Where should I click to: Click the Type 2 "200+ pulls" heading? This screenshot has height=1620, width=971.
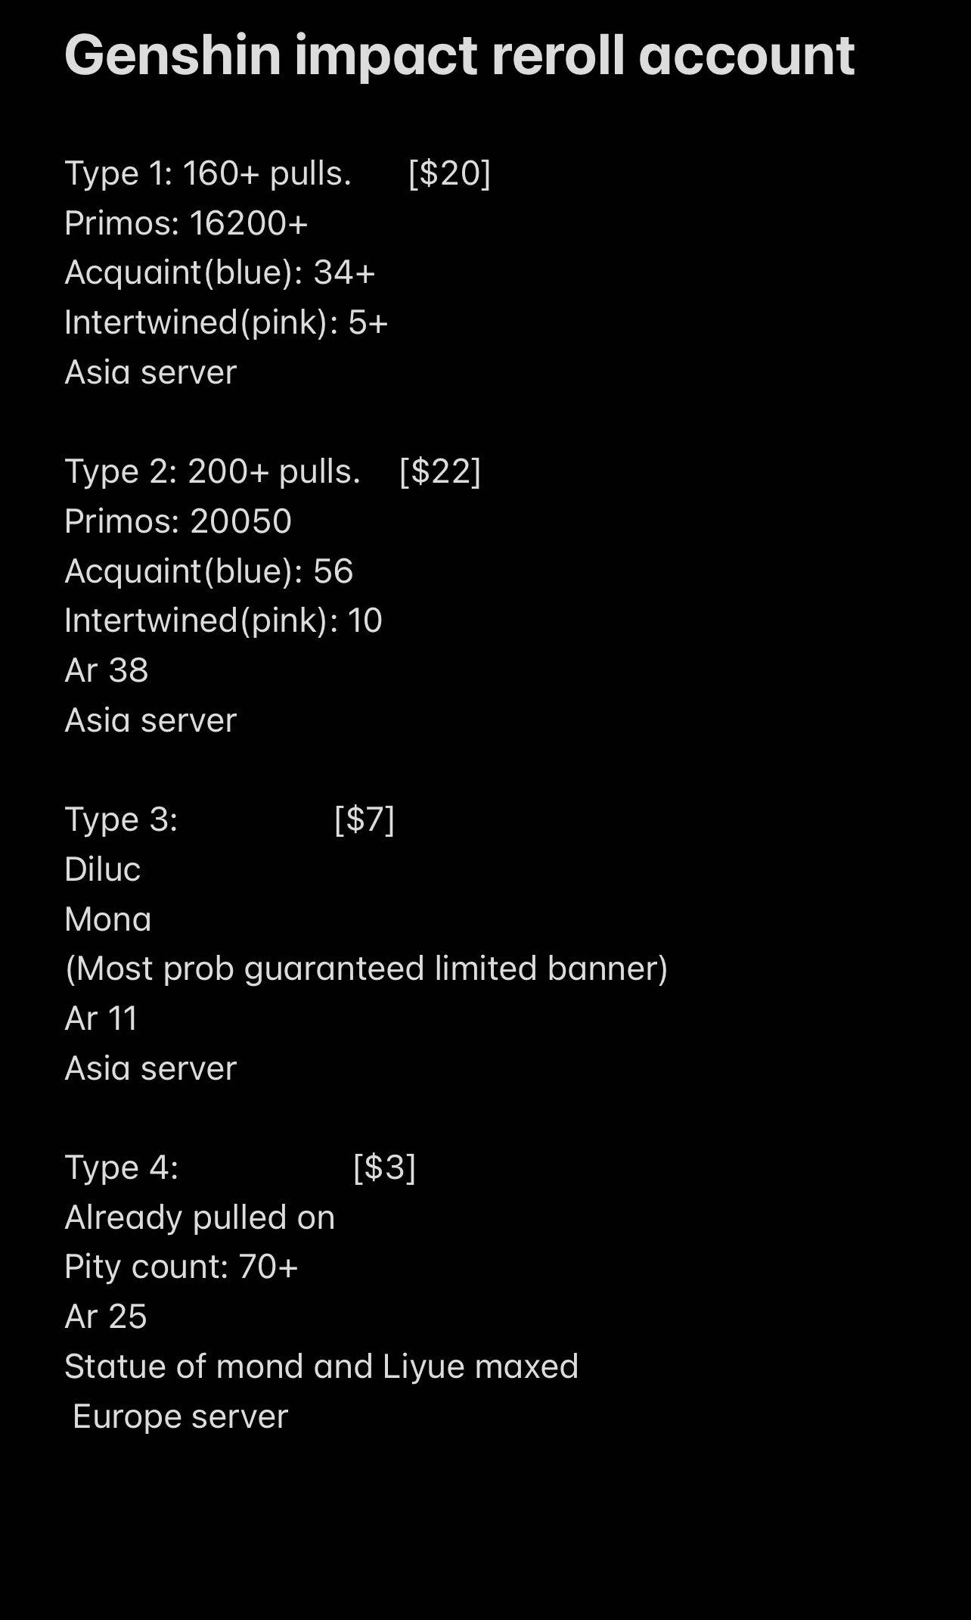coord(213,471)
